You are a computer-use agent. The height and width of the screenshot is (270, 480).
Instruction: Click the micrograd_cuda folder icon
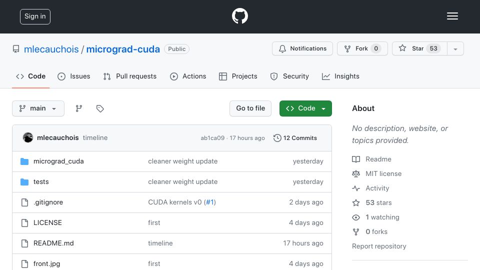(x=24, y=161)
